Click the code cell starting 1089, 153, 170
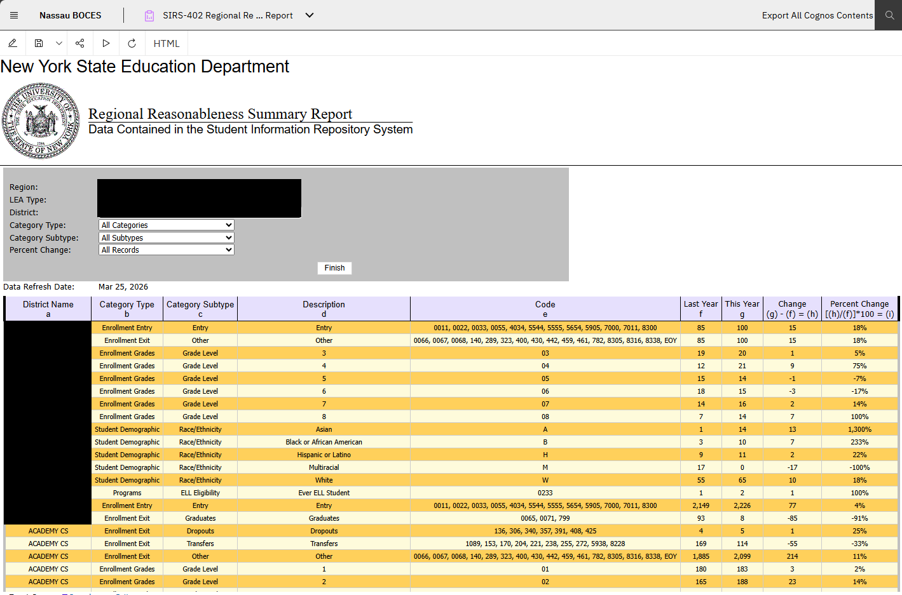 545,544
